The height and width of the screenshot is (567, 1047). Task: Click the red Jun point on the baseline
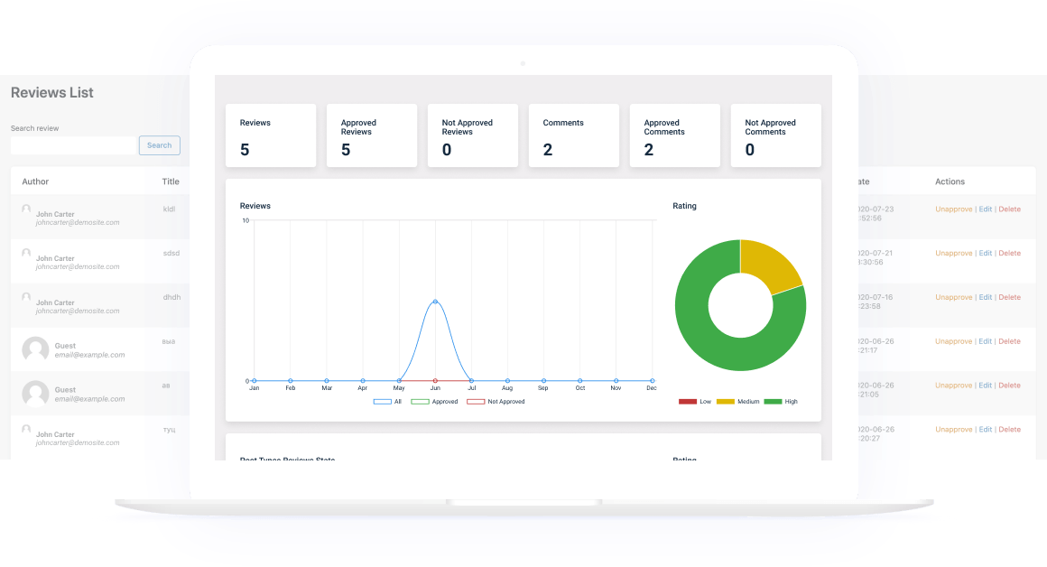click(x=435, y=381)
